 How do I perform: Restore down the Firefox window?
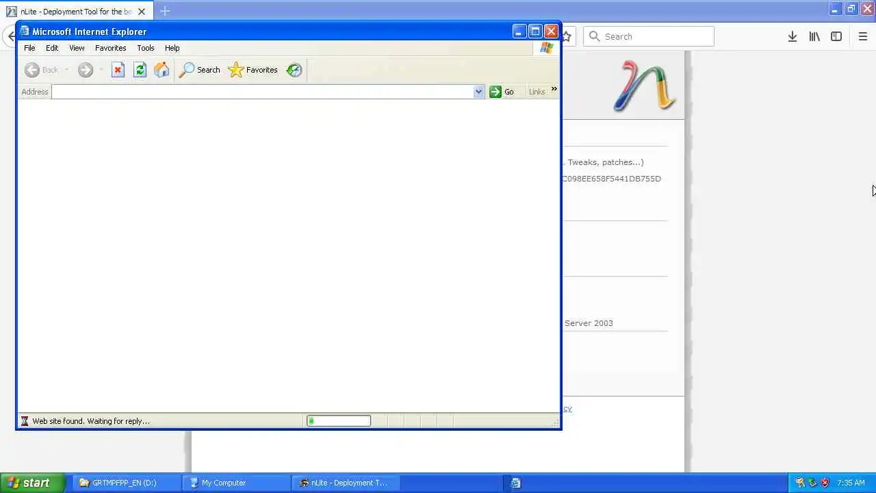851,9
